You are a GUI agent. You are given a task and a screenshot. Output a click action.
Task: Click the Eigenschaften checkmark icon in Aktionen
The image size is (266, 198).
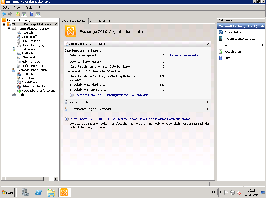pos(221,32)
